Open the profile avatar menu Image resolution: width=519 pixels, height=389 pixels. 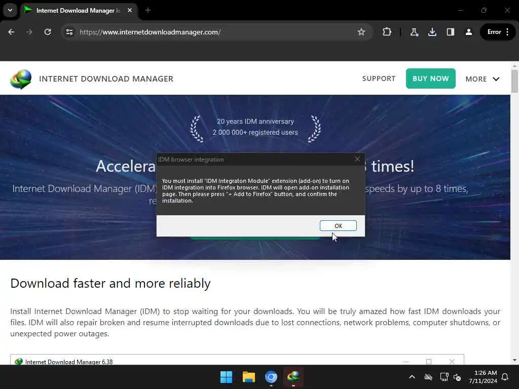[469, 32]
